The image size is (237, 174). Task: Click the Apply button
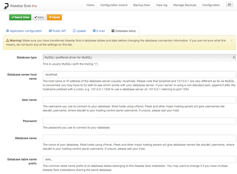[39, 17]
